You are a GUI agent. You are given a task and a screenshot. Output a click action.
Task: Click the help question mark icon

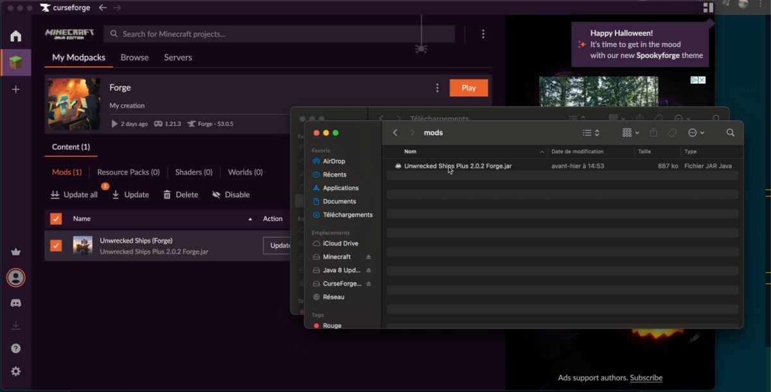tap(15, 348)
